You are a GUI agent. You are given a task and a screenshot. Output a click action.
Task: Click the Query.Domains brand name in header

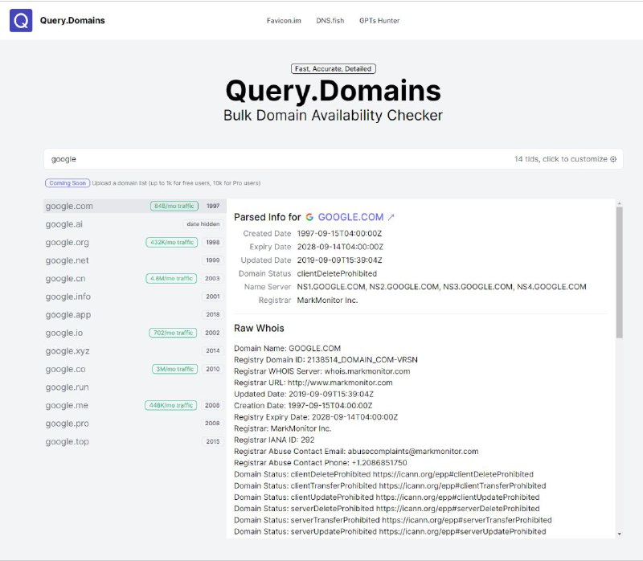pos(72,21)
